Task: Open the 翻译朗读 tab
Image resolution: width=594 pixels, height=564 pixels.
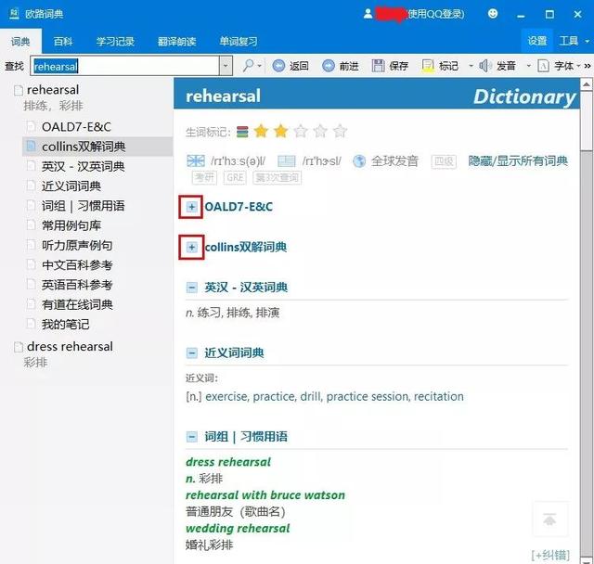Action: pyautogui.click(x=177, y=41)
